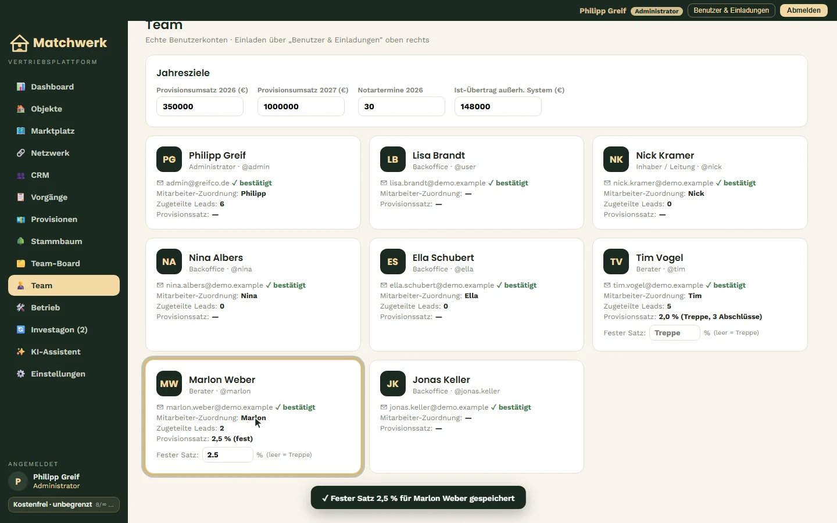Screen dimensions: 837x523
Task: Open the Einstellungen page
Action: click(64, 374)
